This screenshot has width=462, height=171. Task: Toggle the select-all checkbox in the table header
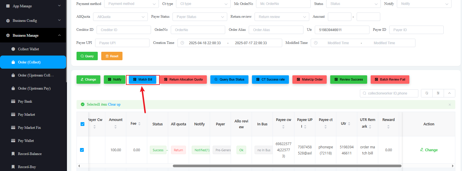(x=82, y=124)
